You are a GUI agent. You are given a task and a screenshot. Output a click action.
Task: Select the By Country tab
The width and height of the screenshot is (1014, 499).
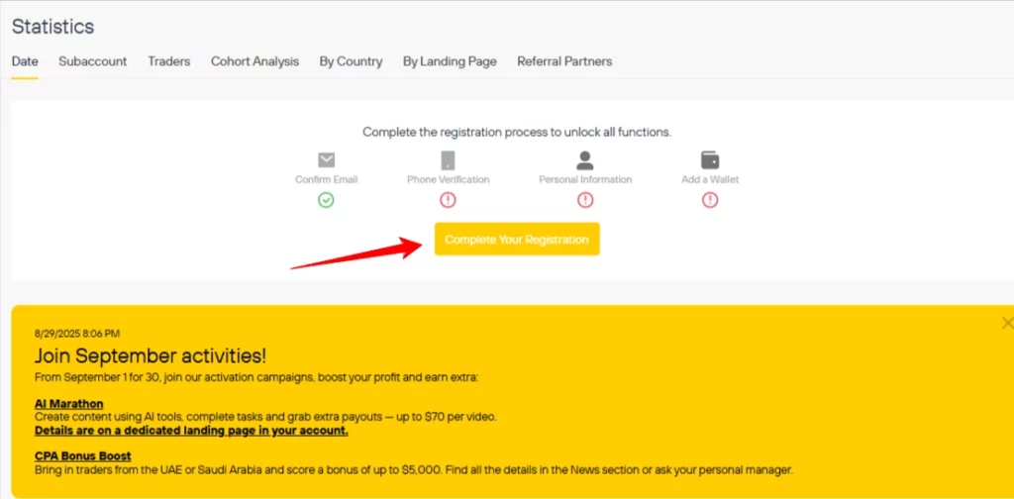coord(351,61)
